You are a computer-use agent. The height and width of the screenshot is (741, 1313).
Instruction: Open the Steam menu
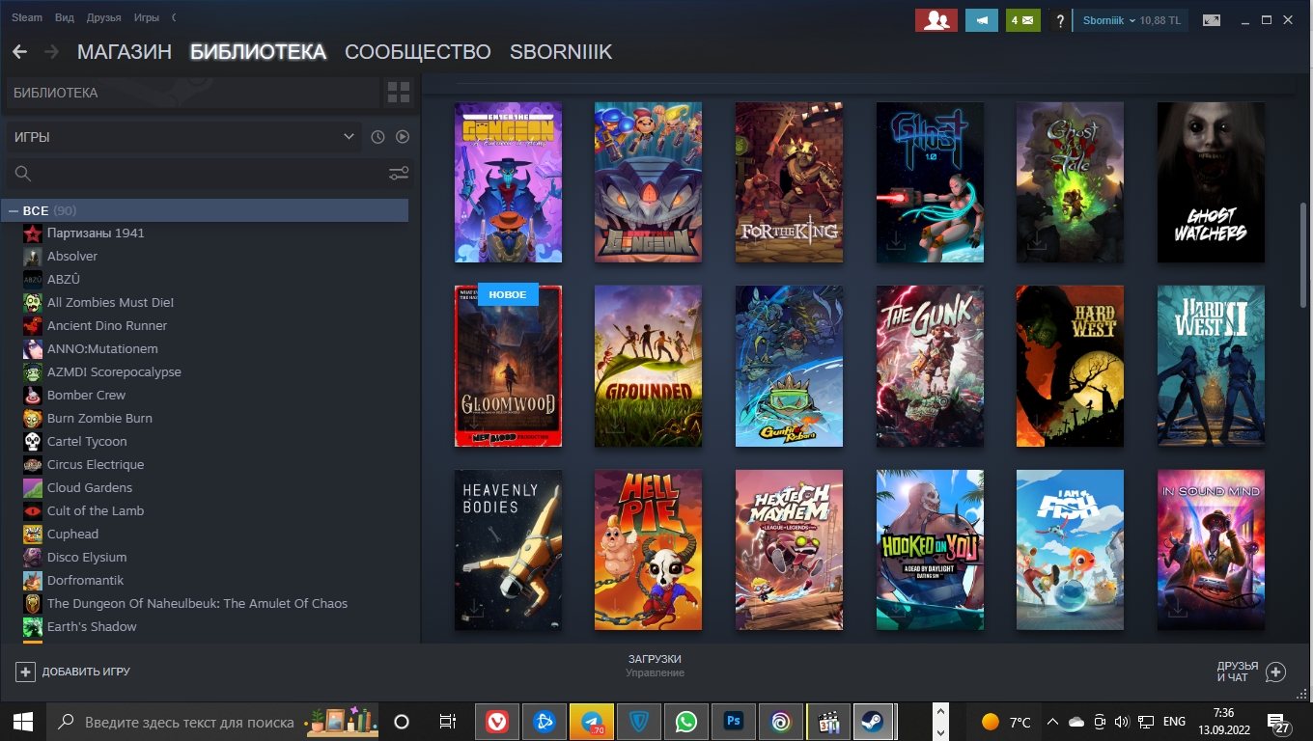(27, 17)
